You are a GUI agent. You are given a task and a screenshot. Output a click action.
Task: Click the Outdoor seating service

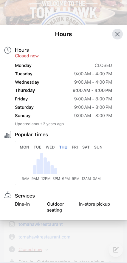[55, 207]
